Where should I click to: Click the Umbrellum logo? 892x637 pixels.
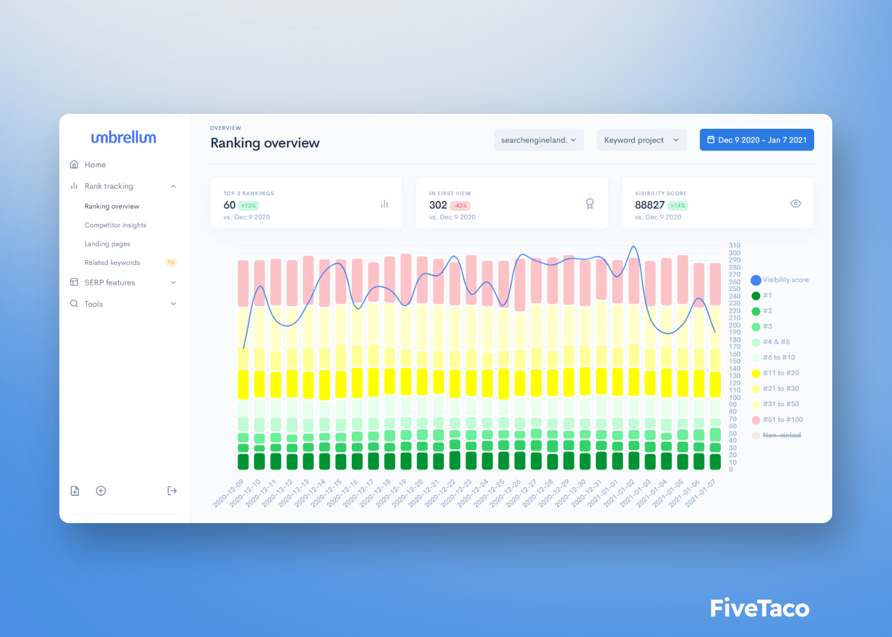(124, 137)
